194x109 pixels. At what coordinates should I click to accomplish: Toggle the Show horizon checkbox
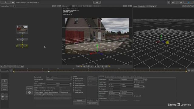(73, 81)
